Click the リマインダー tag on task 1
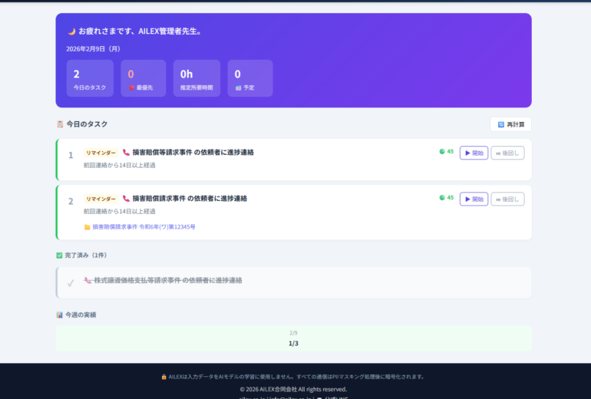Image resolution: width=591 pixels, height=399 pixels. coord(101,153)
